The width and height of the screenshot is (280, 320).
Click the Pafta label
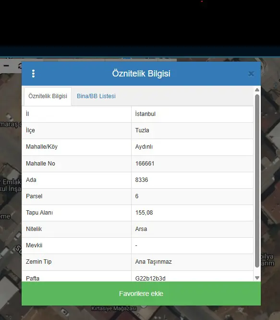coord(33,278)
